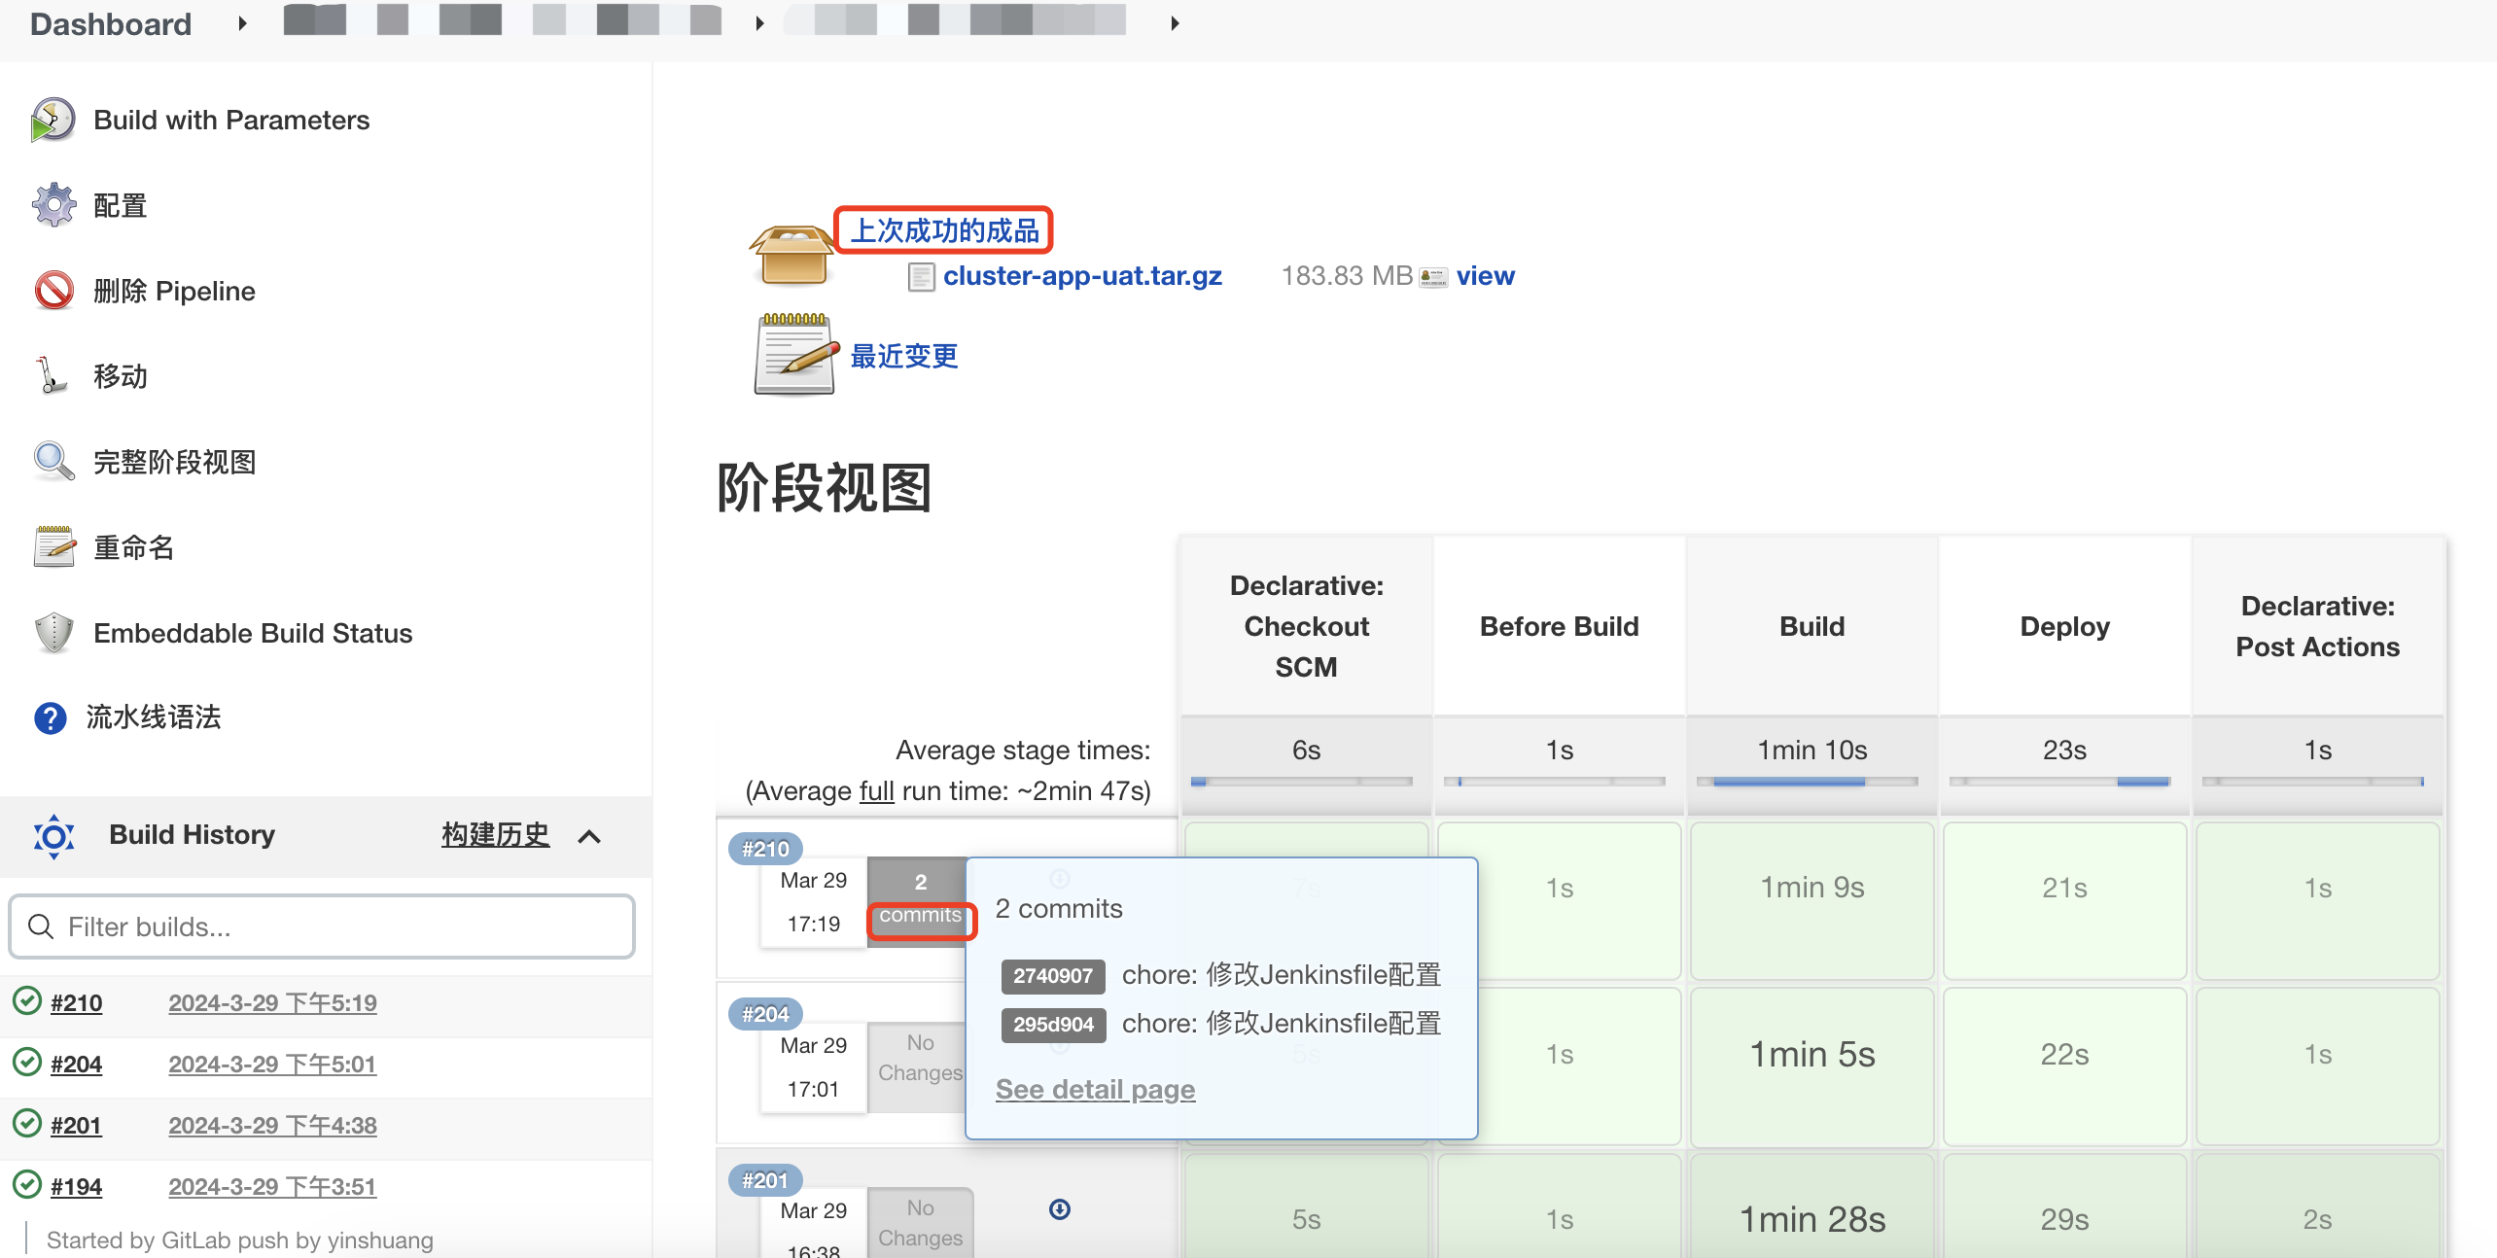Download cluster-app-uat.tar.gz artifact

pyautogui.click(x=1082, y=276)
